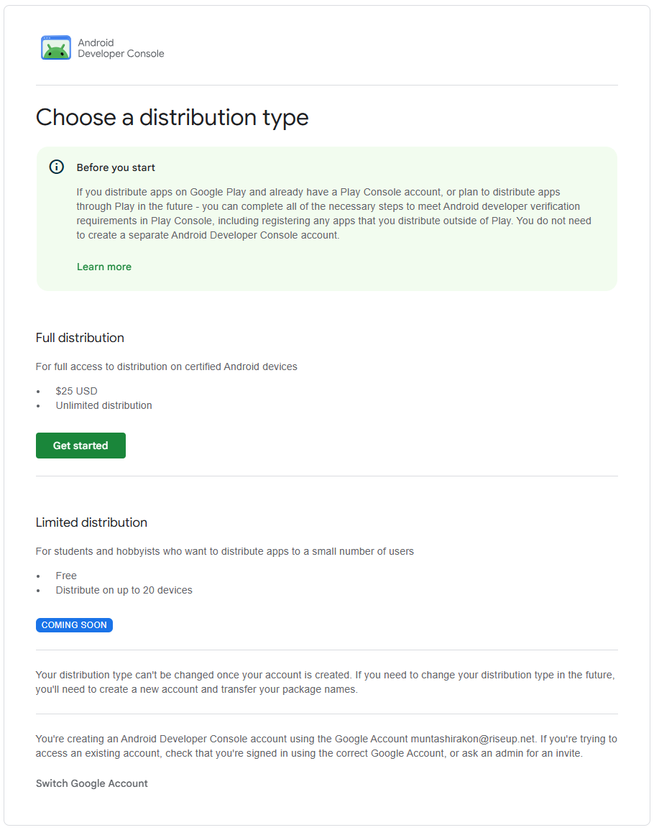Click the Choose a distribution type heading
The width and height of the screenshot is (654, 830).
tap(172, 117)
